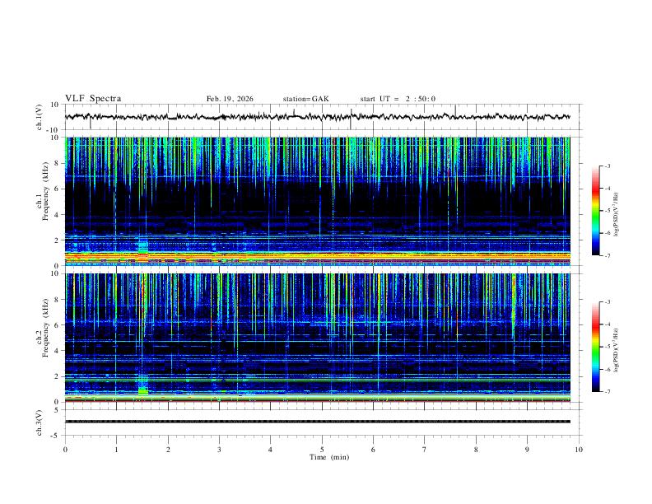Select the "Time (min)" axis title
Image resolution: width=652 pixels, height=504 pixels.
329,457
